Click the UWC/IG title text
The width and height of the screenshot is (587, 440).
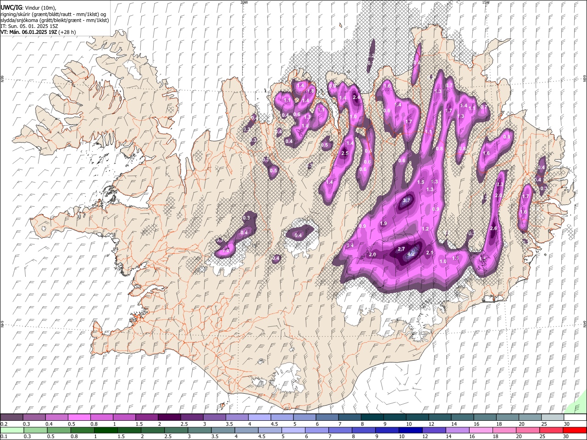click(x=11, y=7)
